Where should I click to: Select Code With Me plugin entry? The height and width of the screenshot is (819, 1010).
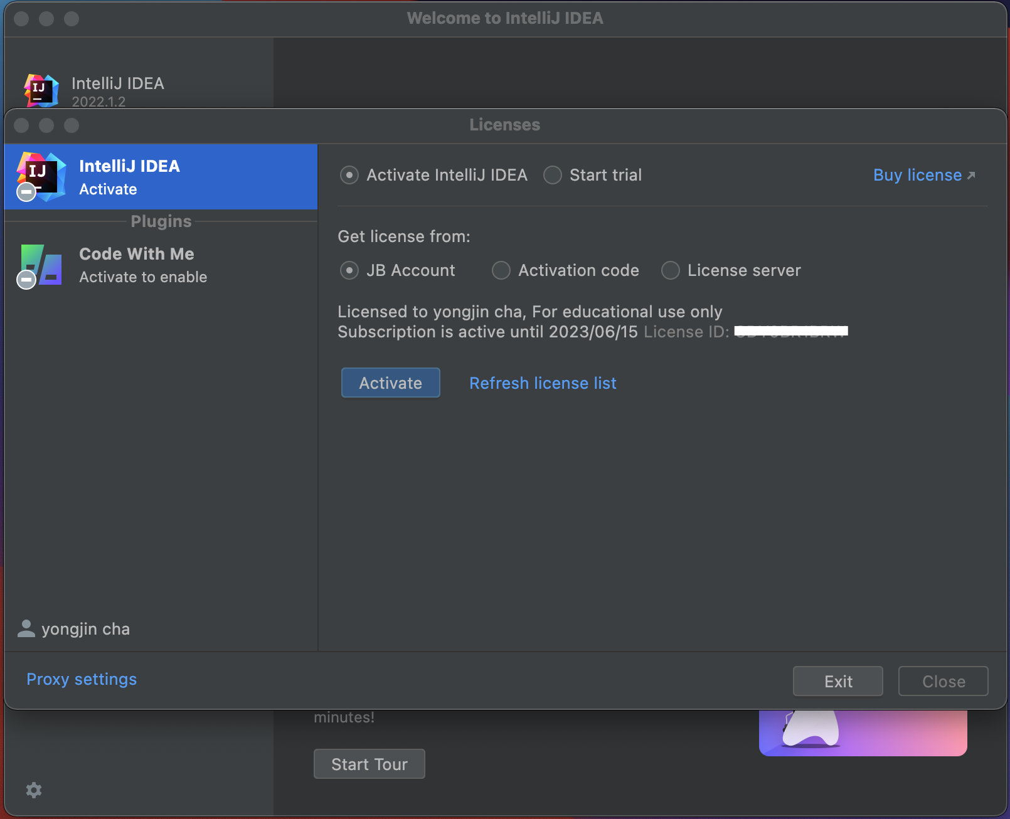click(161, 265)
